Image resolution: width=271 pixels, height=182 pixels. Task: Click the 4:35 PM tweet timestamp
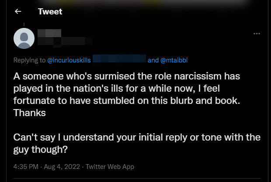click(x=27, y=167)
